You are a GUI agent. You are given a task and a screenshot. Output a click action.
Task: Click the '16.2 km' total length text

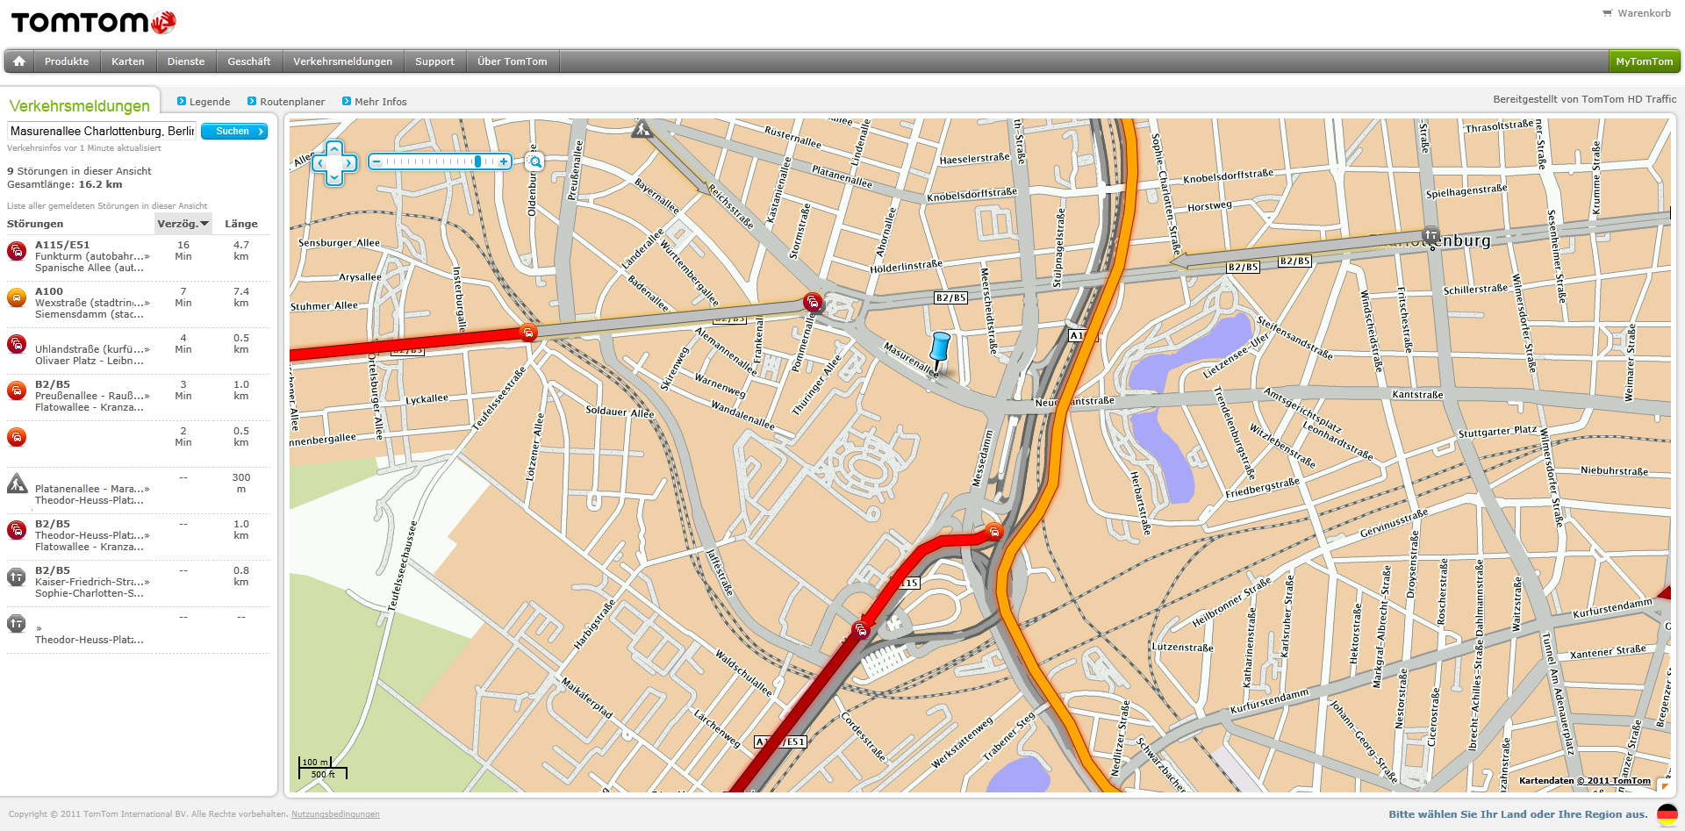coord(101,184)
